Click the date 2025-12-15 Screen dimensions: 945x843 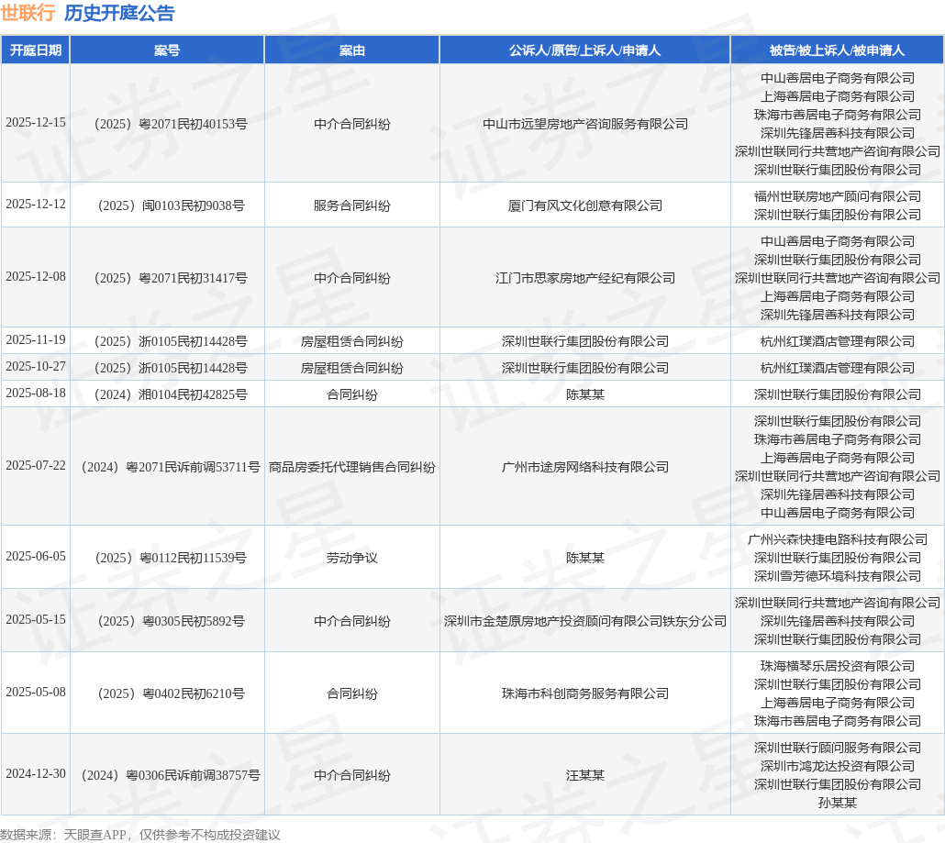(x=36, y=122)
